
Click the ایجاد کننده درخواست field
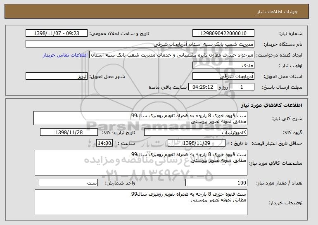click(172, 55)
